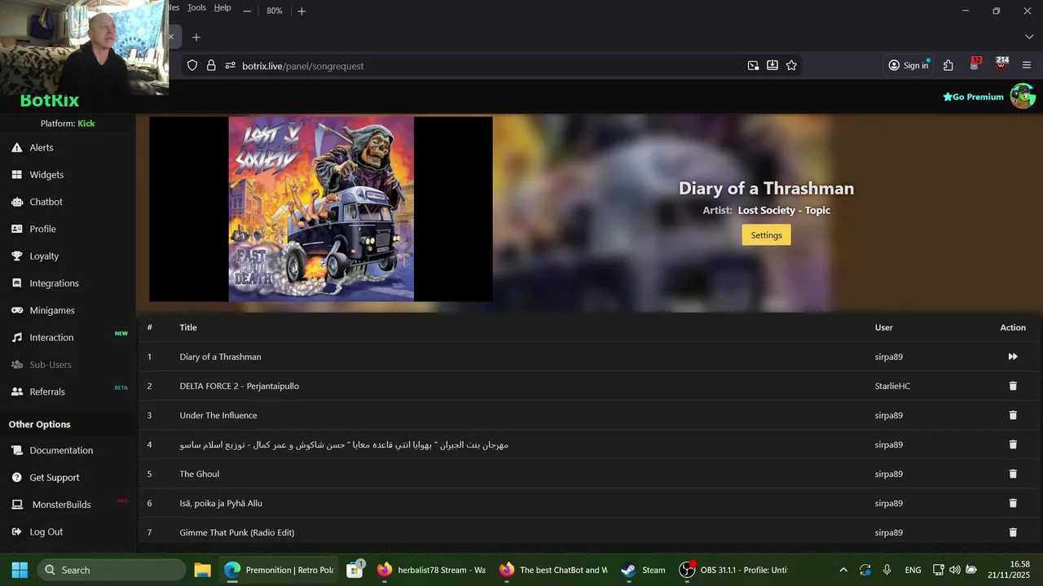Select the Under The Influence row title
The height and width of the screenshot is (586, 1043).
[x=218, y=415]
